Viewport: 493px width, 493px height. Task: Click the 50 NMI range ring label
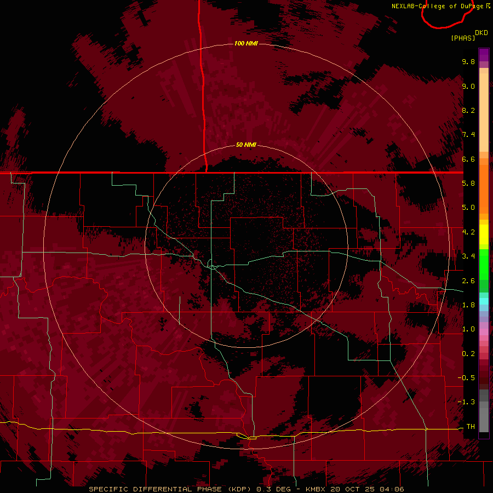point(246,145)
